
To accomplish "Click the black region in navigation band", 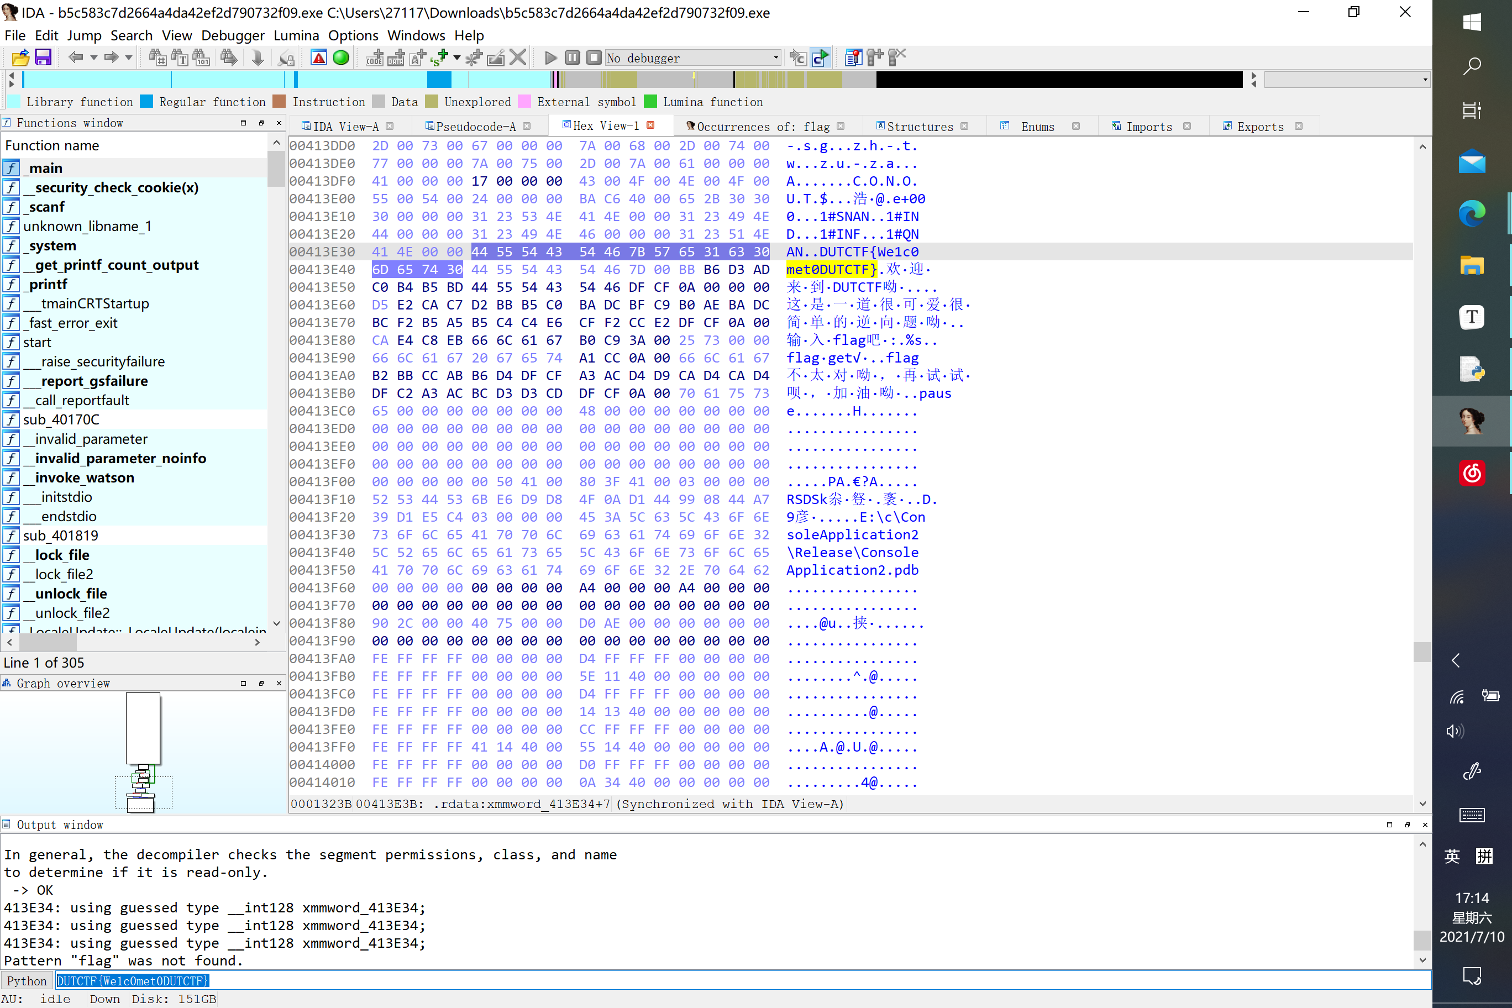I will (1058, 80).
